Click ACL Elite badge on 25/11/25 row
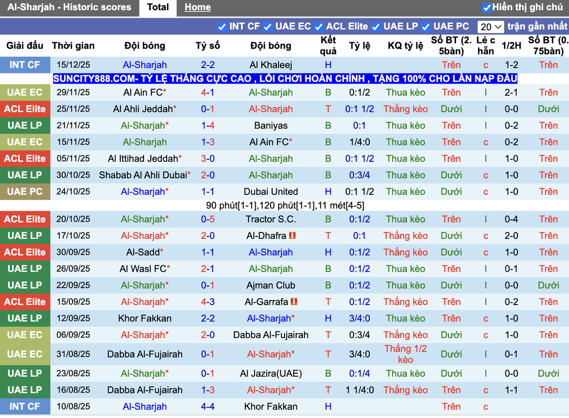The width and height of the screenshot is (569, 418). point(25,109)
